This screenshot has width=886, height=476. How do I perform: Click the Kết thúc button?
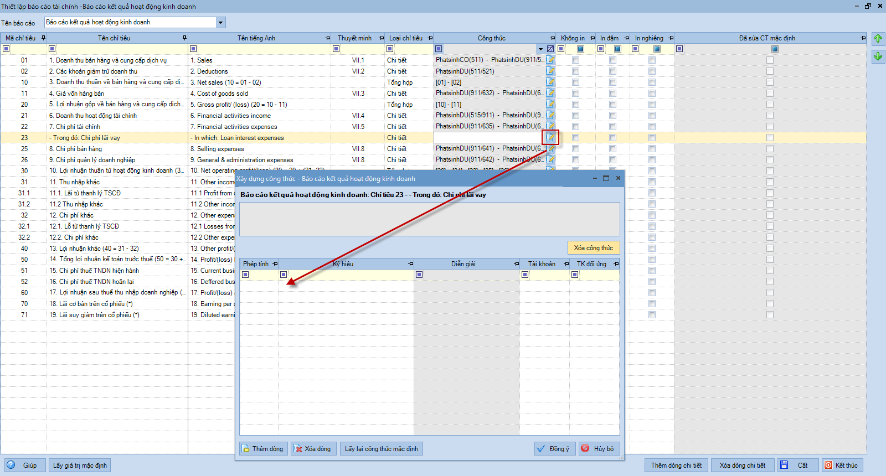click(x=842, y=465)
